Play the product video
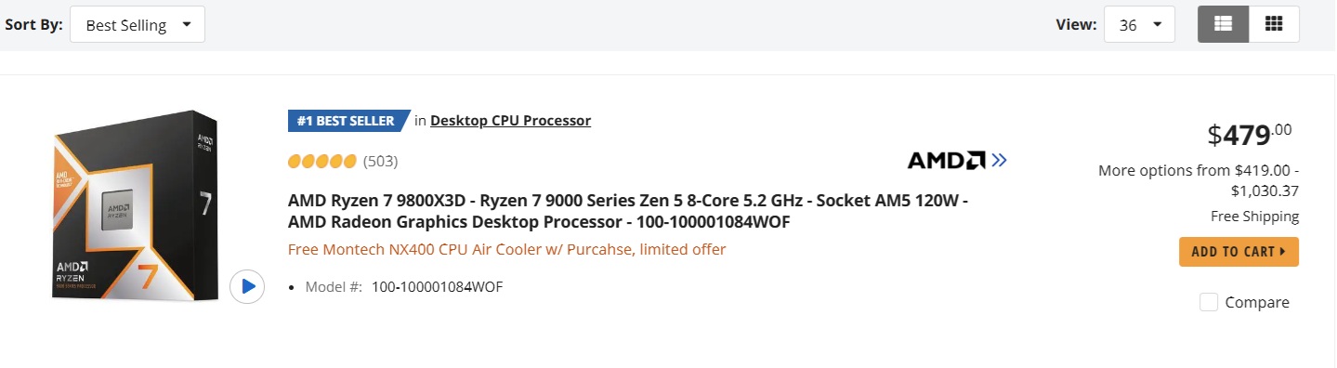The width and height of the screenshot is (1337, 368). coord(247,286)
